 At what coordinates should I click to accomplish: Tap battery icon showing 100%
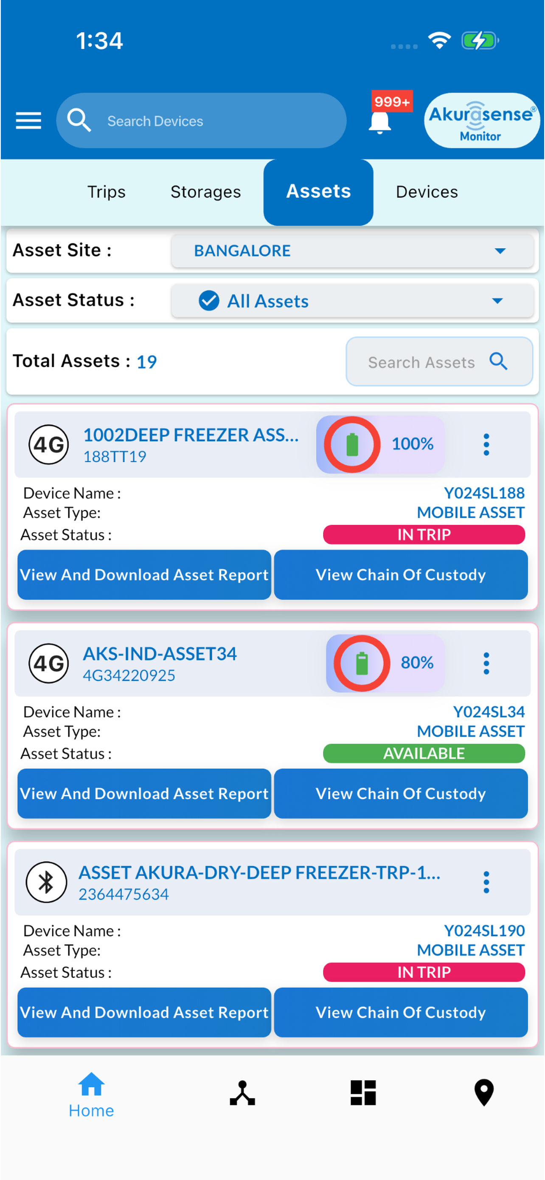click(352, 444)
